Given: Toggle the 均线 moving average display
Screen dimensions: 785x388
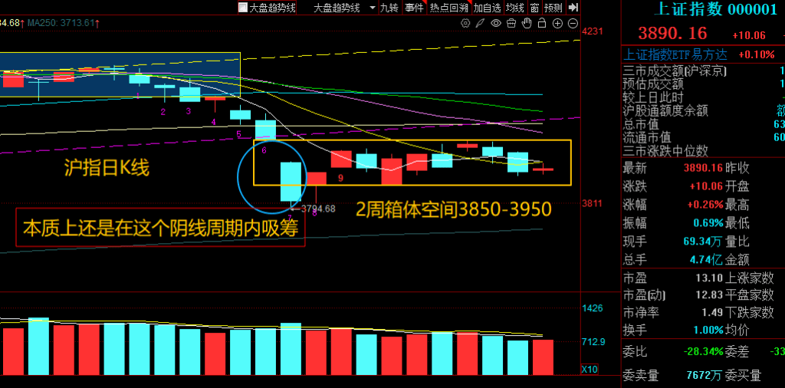Looking at the screenshot, I should pos(515,8).
